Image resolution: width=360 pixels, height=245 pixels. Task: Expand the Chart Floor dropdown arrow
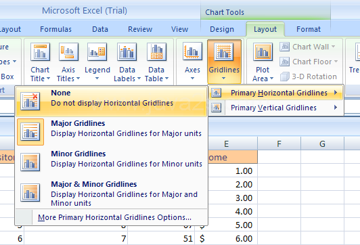[x=336, y=62]
